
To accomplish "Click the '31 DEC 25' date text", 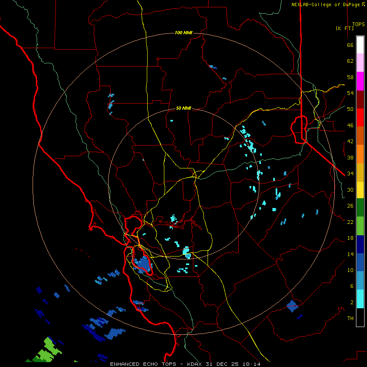I will (x=222, y=364).
